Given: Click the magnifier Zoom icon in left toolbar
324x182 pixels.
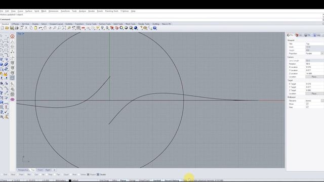Looking at the screenshot, I should (x=12, y=84).
